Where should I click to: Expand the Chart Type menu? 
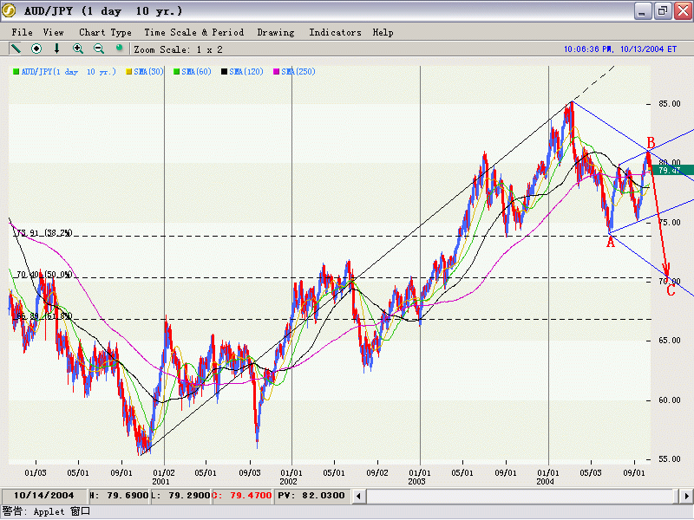click(105, 32)
